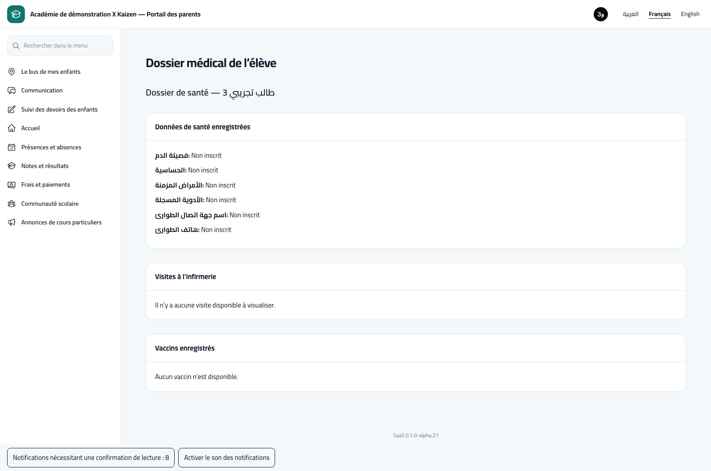Click the search magnifier icon in the menu
This screenshot has height=471, width=711.
16,46
